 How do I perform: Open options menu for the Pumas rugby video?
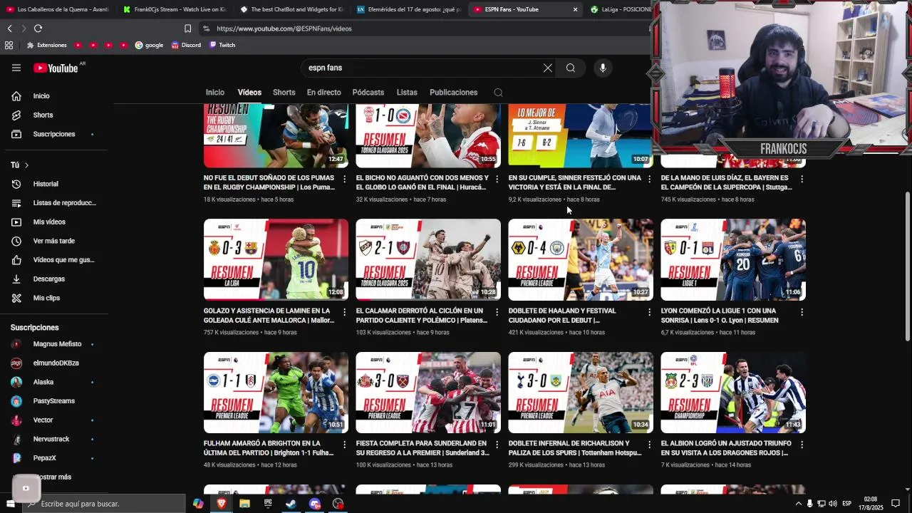(344, 179)
